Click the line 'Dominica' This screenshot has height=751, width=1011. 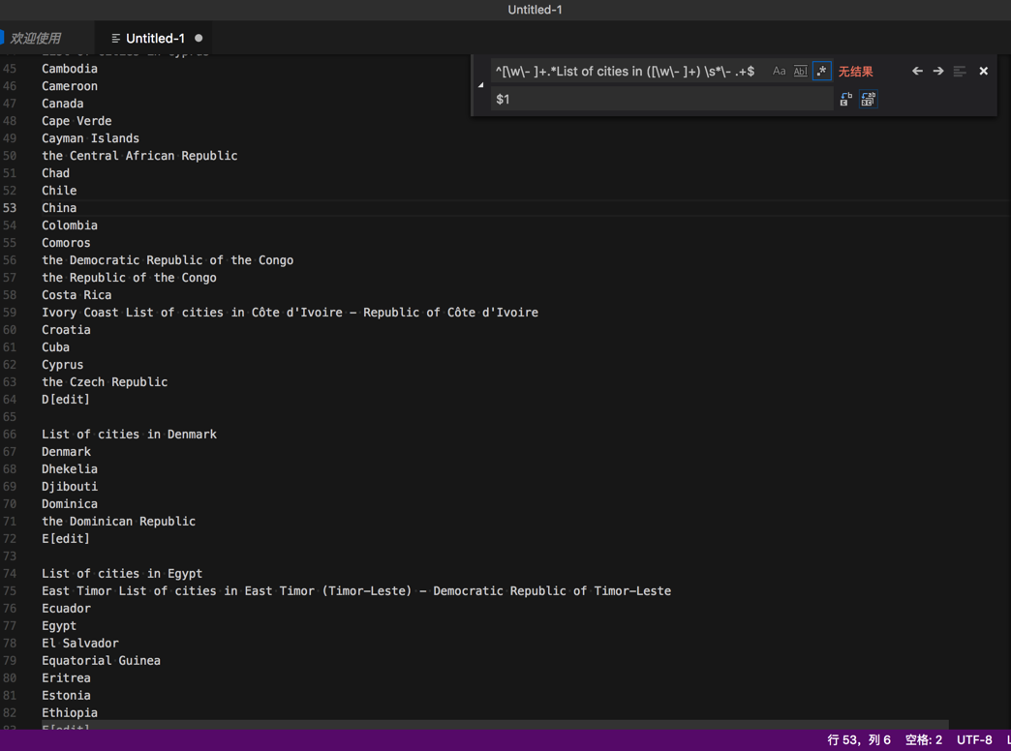[x=70, y=503]
